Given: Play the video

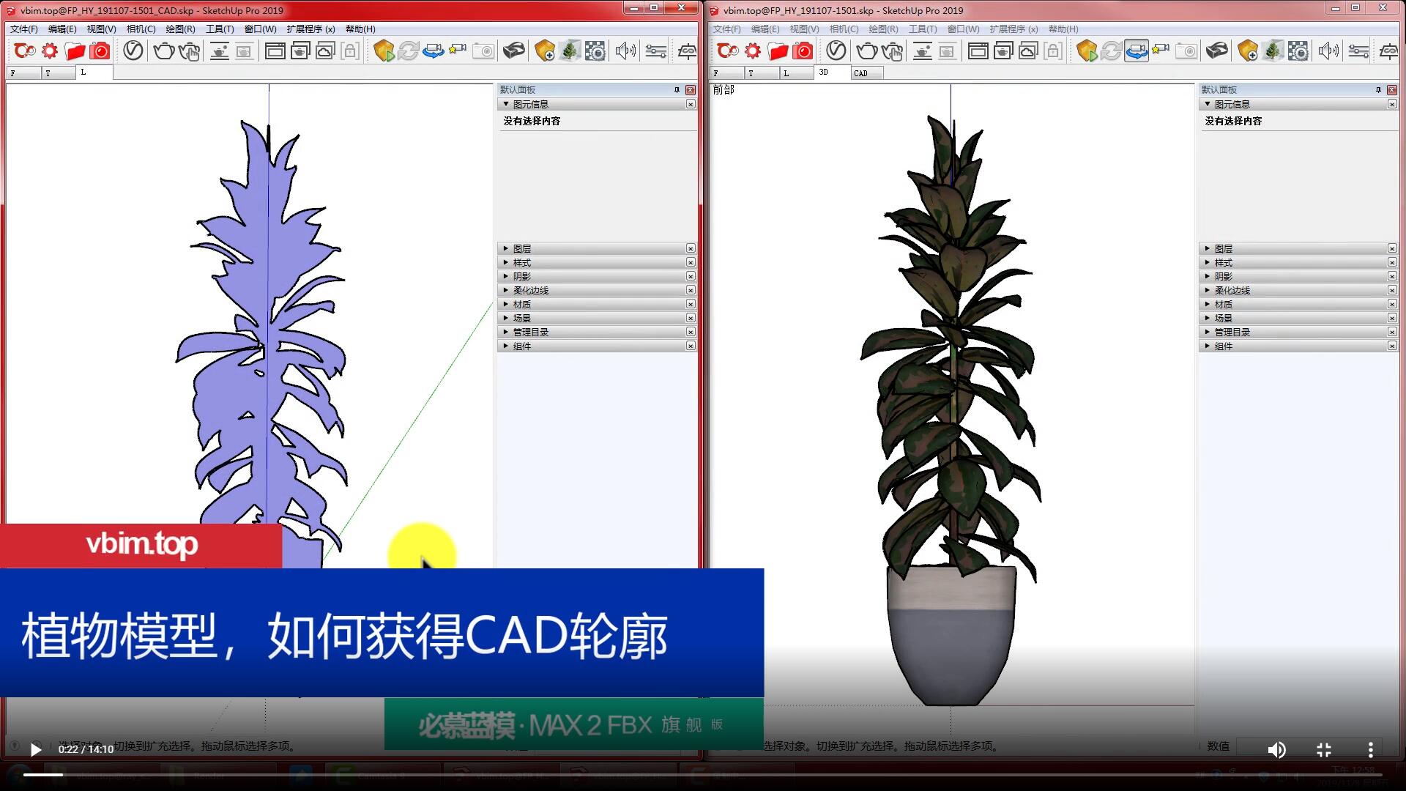Looking at the screenshot, I should [35, 749].
